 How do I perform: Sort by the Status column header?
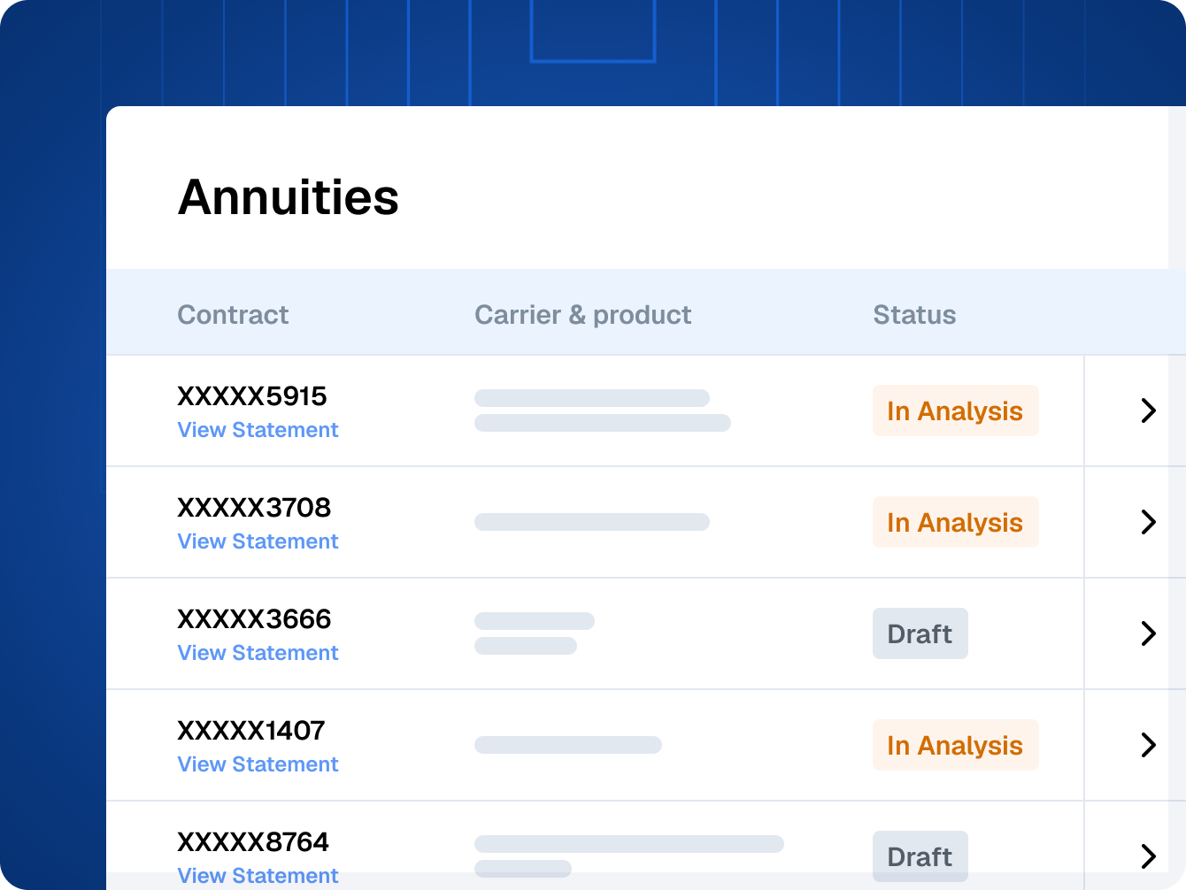point(914,315)
